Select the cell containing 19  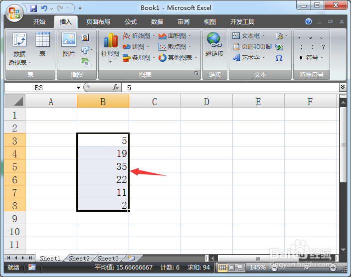(103, 153)
